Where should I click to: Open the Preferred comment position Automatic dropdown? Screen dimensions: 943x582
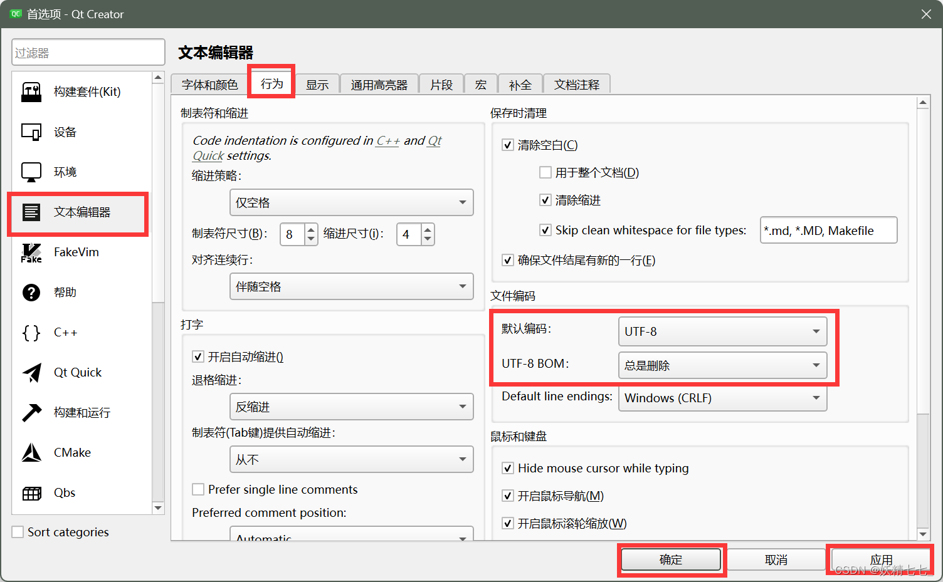coord(352,534)
